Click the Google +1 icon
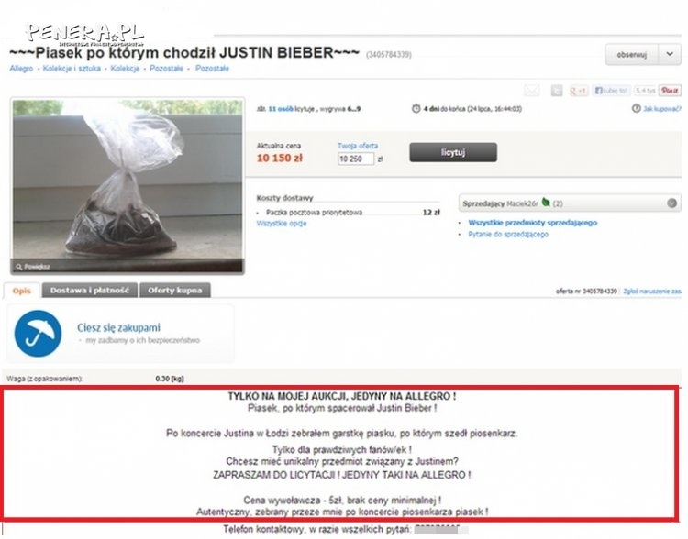Viewport: 688px width, 539px height. pyautogui.click(x=578, y=91)
